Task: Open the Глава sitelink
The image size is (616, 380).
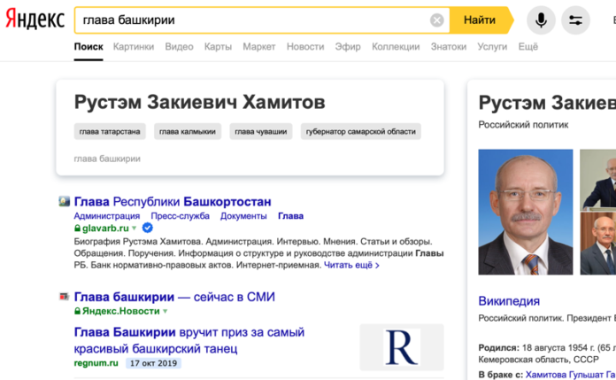Action: click(290, 216)
